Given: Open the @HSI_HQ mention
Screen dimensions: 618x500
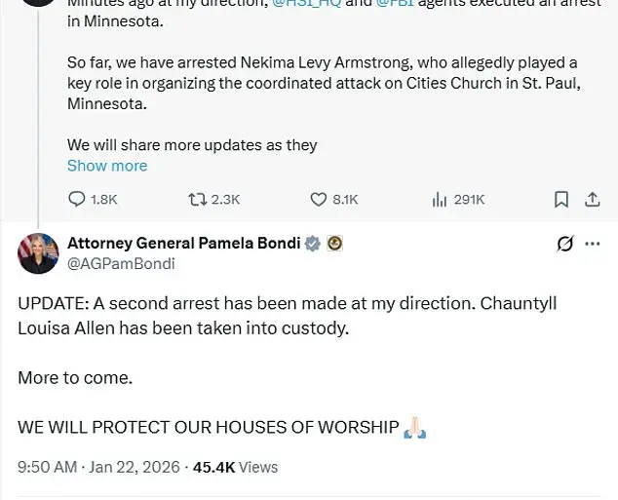Looking at the screenshot, I should [x=308, y=4].
